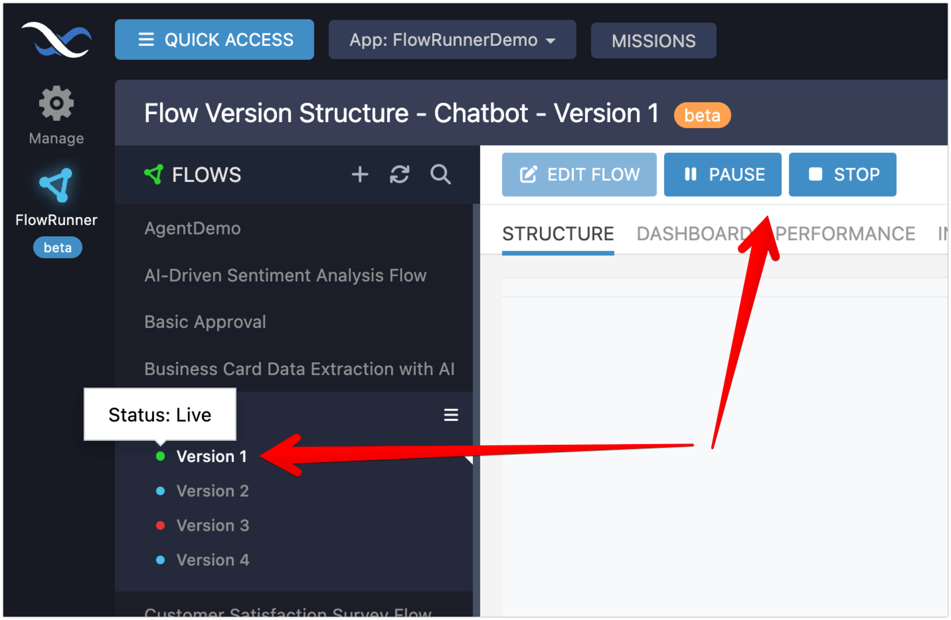The height and width of the screenshot is (620, 951).
Task: Open the Chatbot flow hamburger menu
Action: 451,415
